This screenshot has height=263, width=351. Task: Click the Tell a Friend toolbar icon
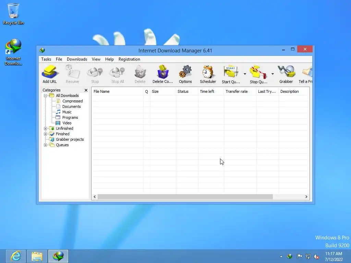pyautogui.click(x=306, y=74)
